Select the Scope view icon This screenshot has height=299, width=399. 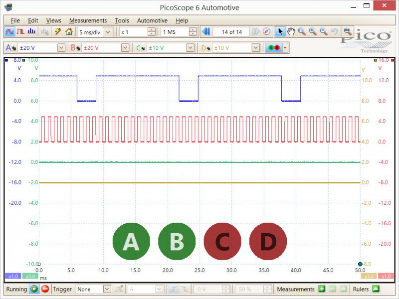tap(10, 31)
